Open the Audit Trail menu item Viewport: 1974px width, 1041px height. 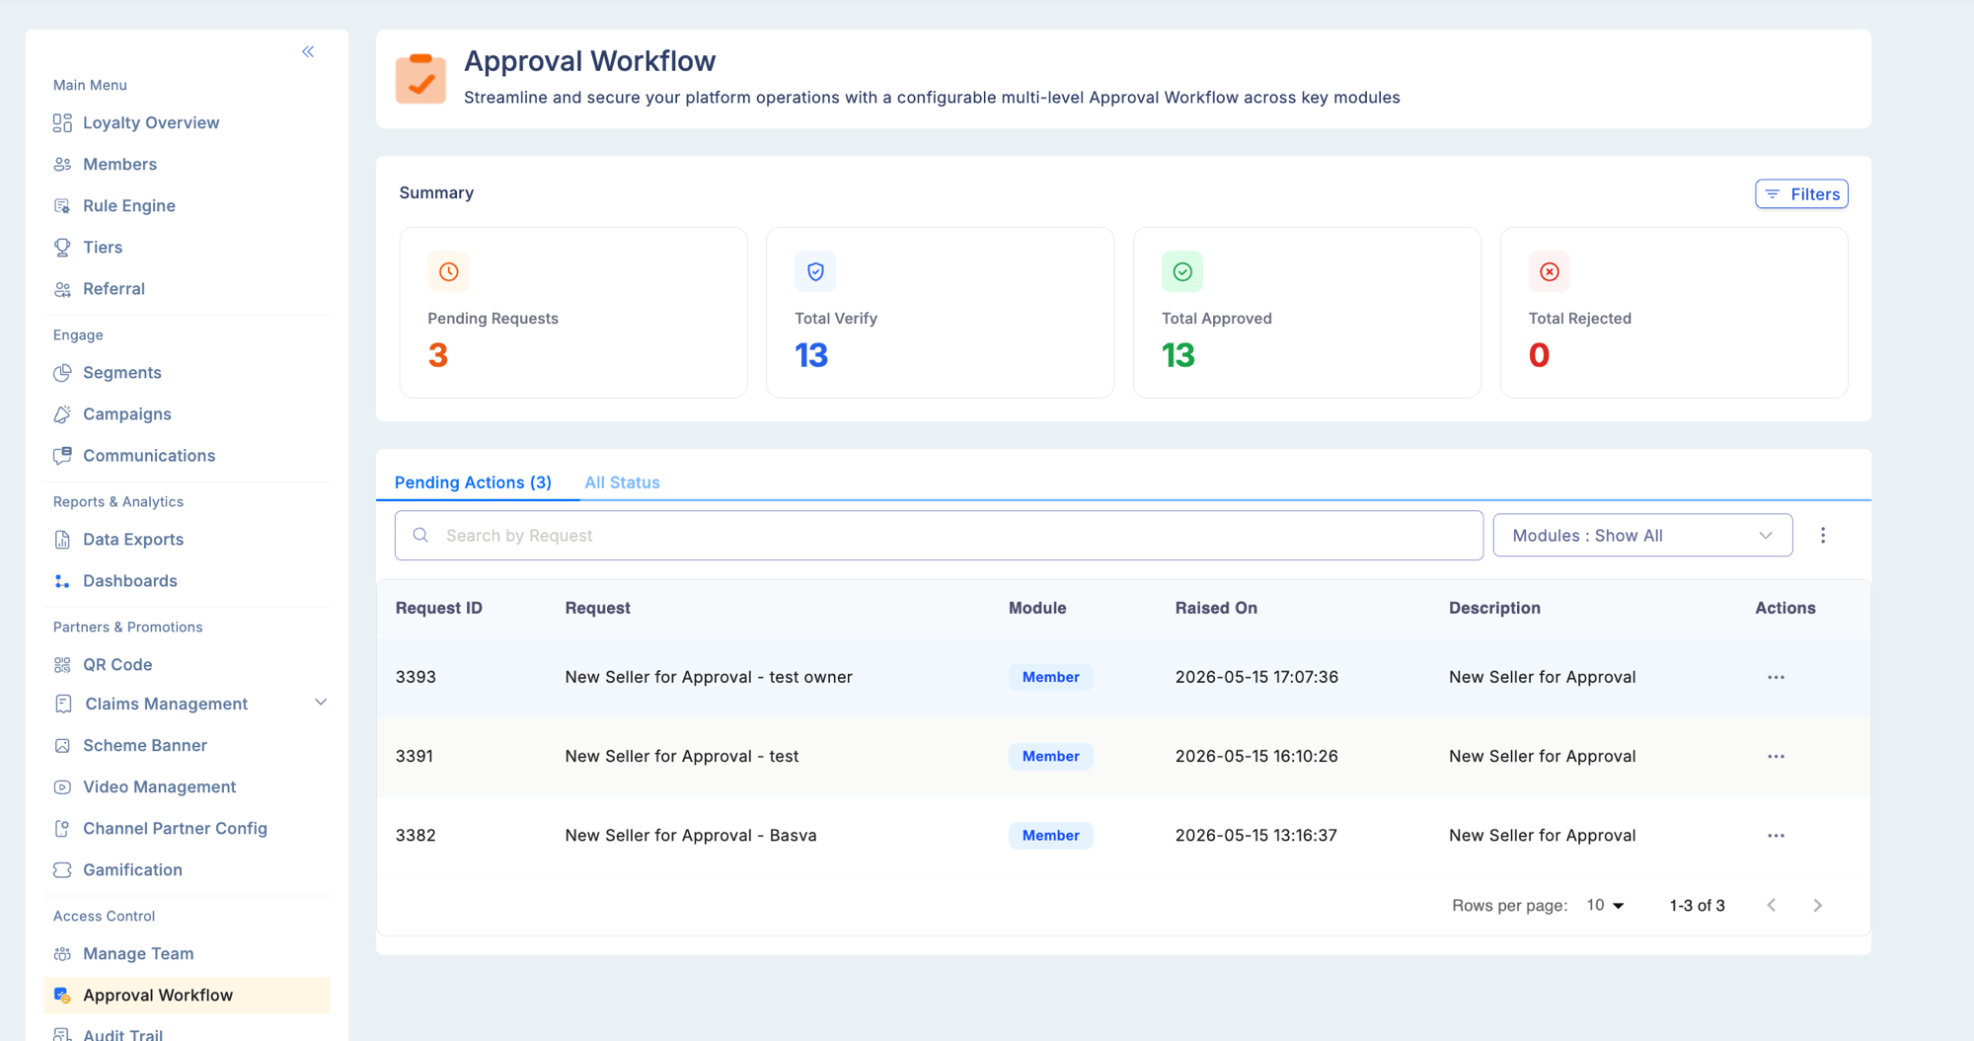point(123,1034)
